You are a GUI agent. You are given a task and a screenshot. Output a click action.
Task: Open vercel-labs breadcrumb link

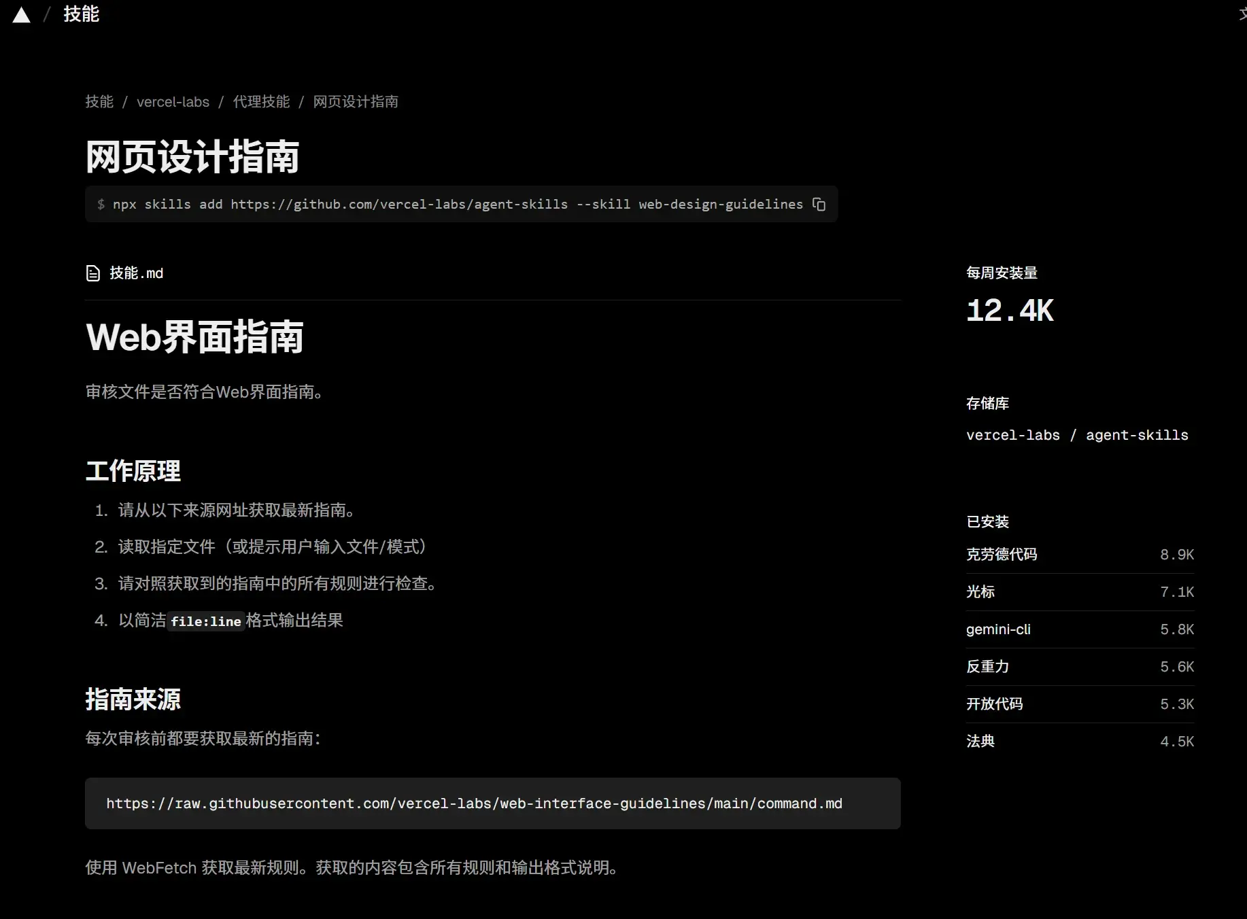coord(173,102)
